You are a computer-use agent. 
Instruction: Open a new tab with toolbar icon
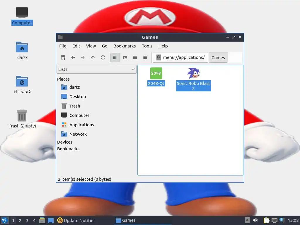click(63, 57)
